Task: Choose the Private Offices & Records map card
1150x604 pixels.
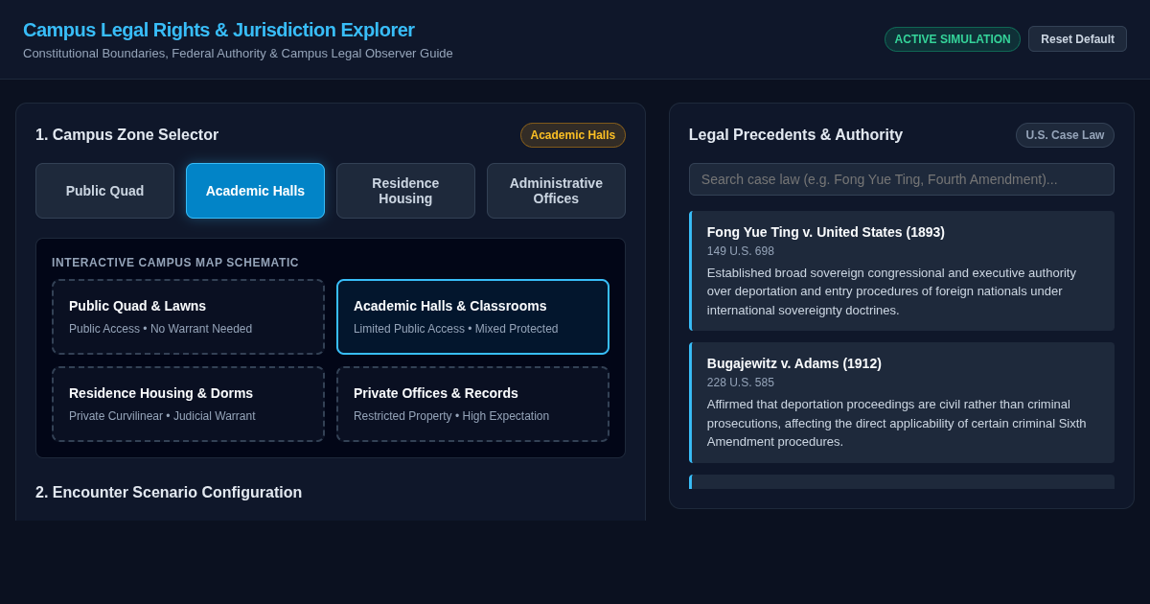Action: (x=472, y=405)
